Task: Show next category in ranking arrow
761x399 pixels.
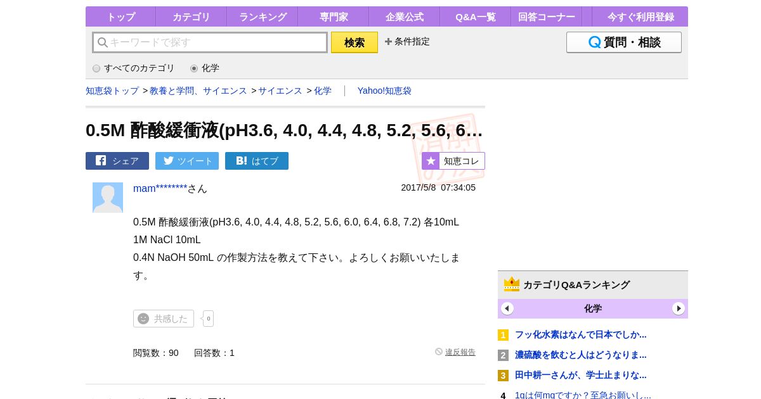Action: click(x=679, y=308)
